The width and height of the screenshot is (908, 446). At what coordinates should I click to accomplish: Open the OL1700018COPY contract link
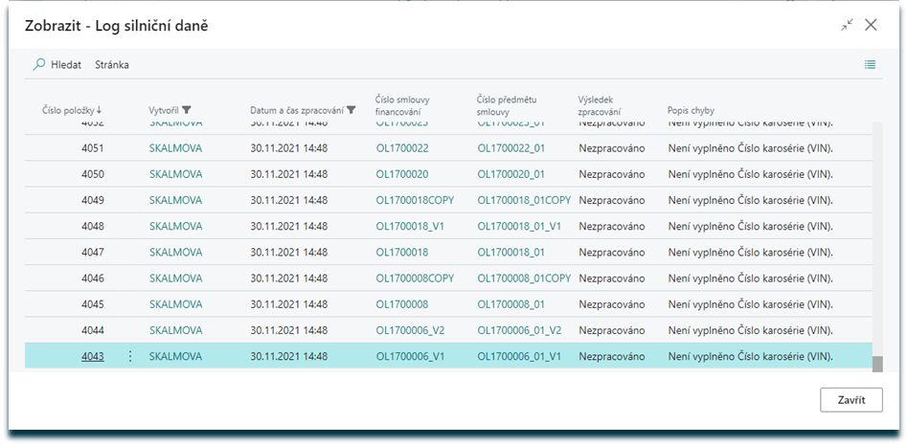tap(415, 200)
